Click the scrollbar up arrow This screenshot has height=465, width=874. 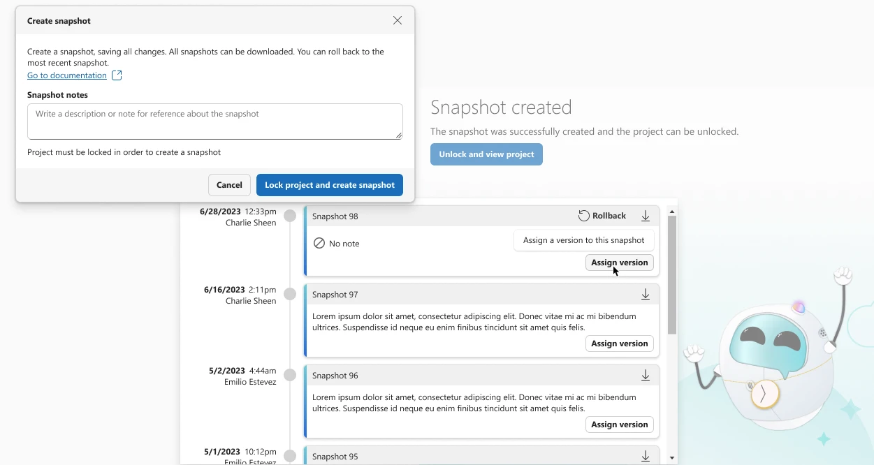coord(672,211)
